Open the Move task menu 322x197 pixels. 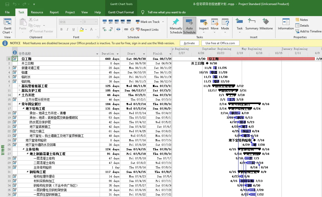point(215,26)
